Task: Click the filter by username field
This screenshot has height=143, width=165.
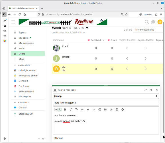Action: [x=148, y=30]
